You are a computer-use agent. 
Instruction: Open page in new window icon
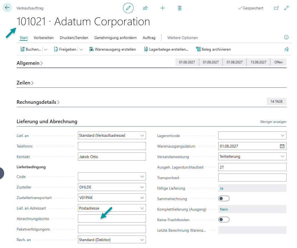pos(276,8)
